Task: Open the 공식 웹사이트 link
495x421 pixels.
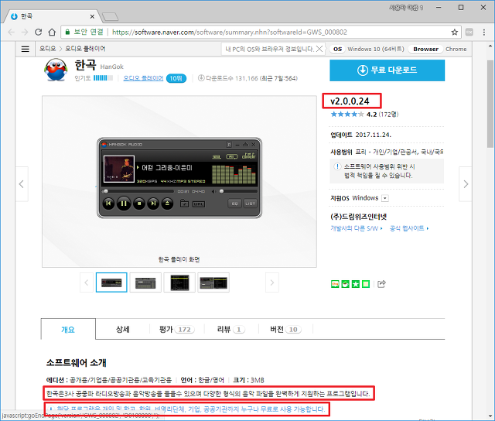Action: click(x=409, y=228)
